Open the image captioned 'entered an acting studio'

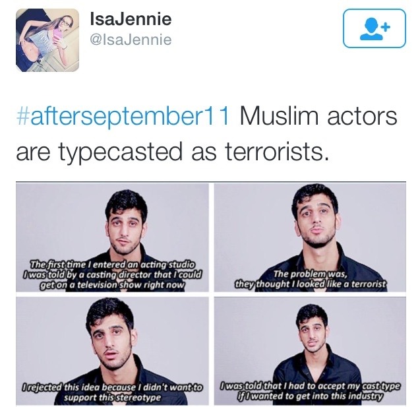pyautogui.click(x=112, y=237)
